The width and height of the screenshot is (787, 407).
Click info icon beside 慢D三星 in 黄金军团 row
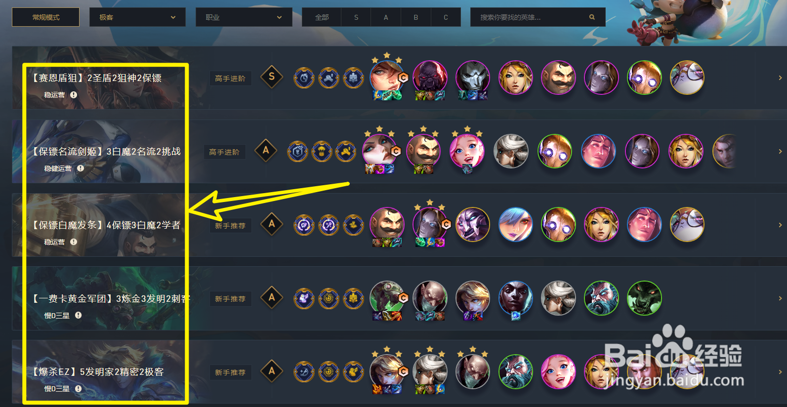pyautogui.click(x=78, y=315)
